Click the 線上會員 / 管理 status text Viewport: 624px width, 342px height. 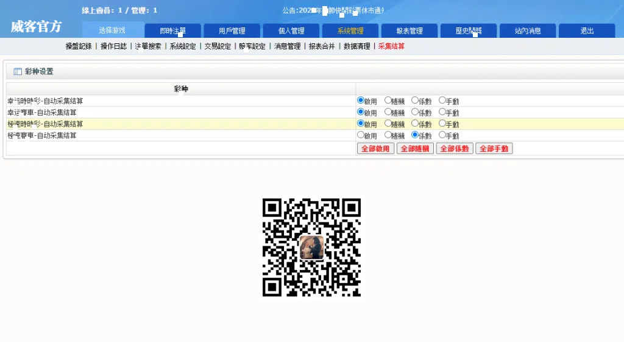(119, 11)
